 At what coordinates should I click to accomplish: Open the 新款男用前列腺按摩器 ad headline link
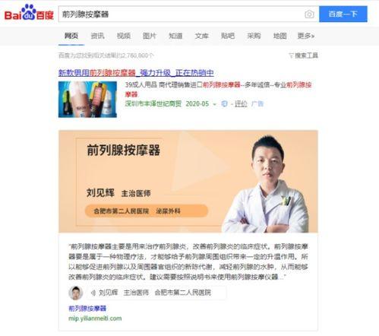[x=136, y=73]
